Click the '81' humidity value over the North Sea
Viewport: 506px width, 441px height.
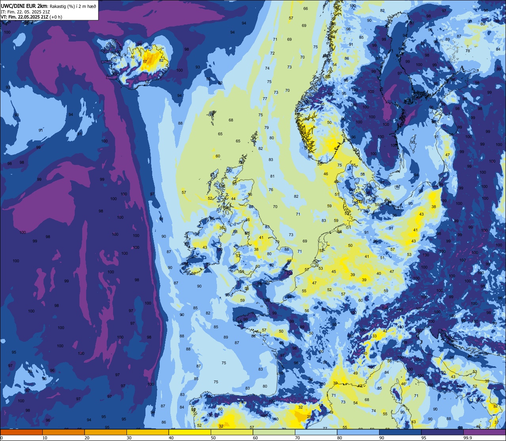point(272,176)
